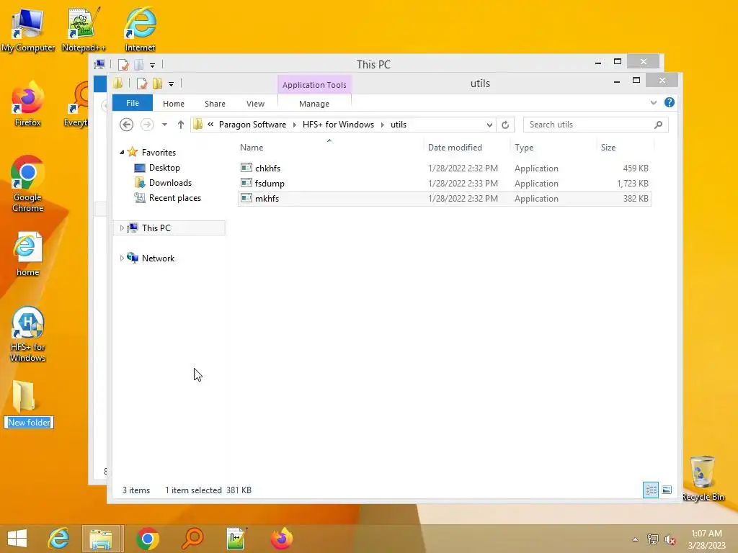
Task: Open the home desktop shortcut
Action: point(28,254)
